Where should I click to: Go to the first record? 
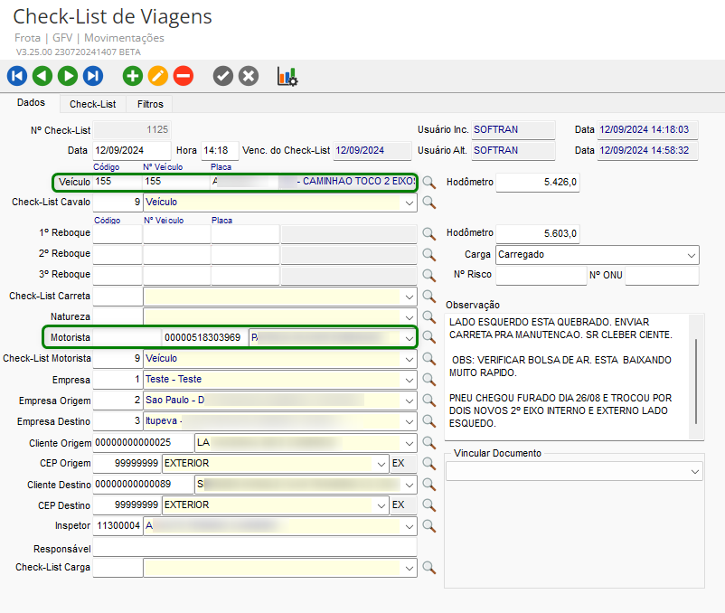[17, 77]
